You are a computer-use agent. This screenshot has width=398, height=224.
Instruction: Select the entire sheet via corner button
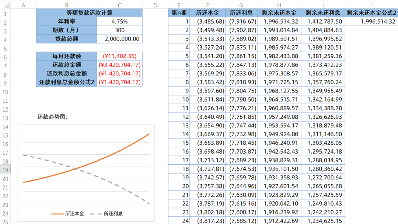pyautogui.click(x=5, y=5)
